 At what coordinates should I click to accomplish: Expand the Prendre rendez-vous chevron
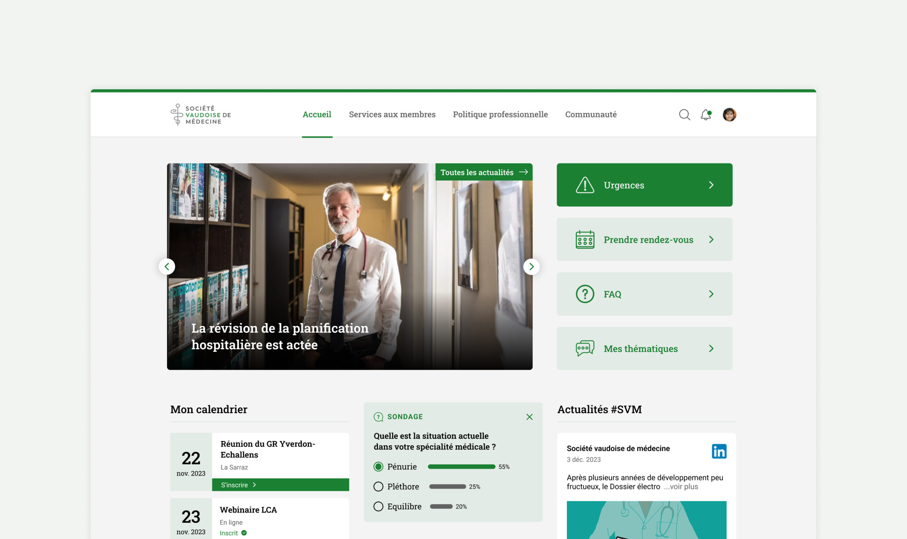(x=711, y=239)
